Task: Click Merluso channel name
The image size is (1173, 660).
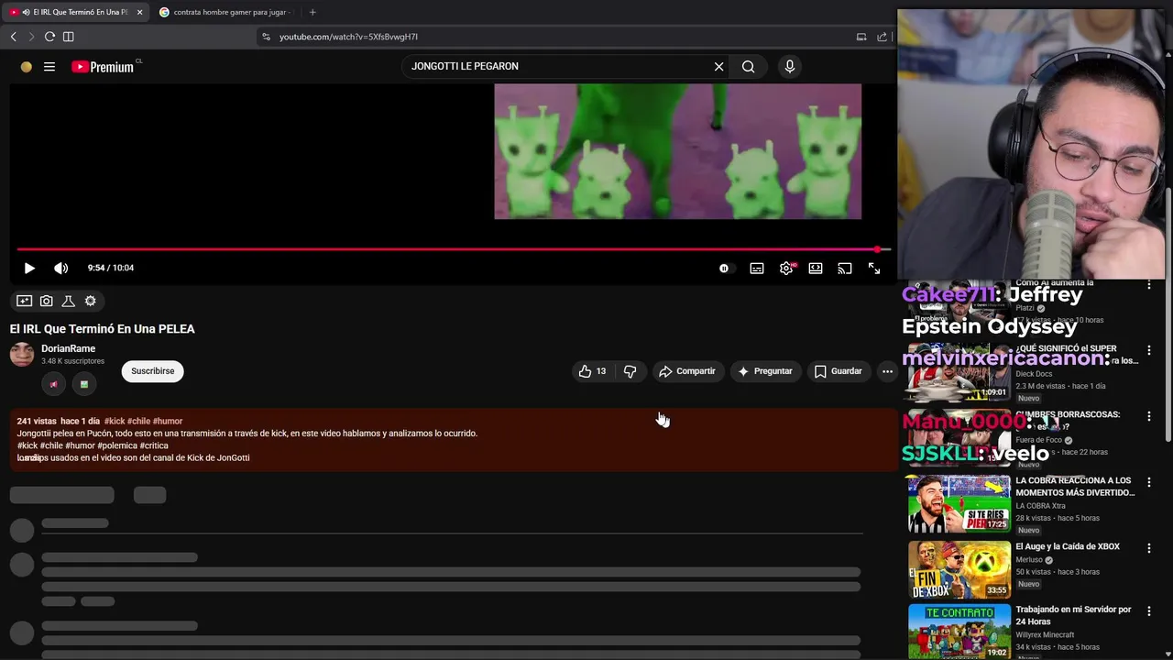Action: [1029, 560]
